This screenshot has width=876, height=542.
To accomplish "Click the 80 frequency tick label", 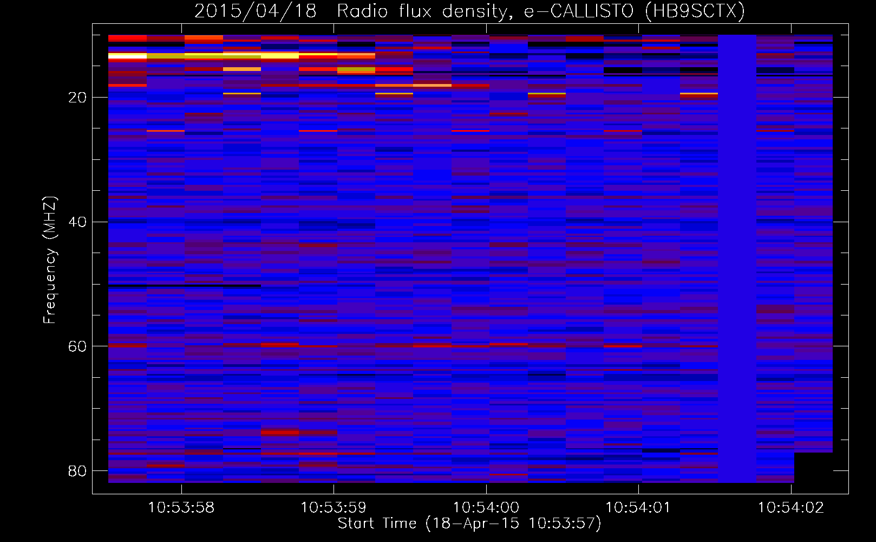I will [77, 471].
